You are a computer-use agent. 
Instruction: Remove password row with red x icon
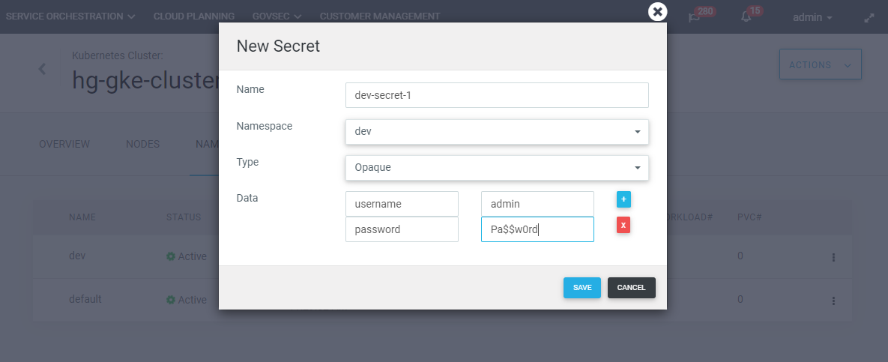623,225
